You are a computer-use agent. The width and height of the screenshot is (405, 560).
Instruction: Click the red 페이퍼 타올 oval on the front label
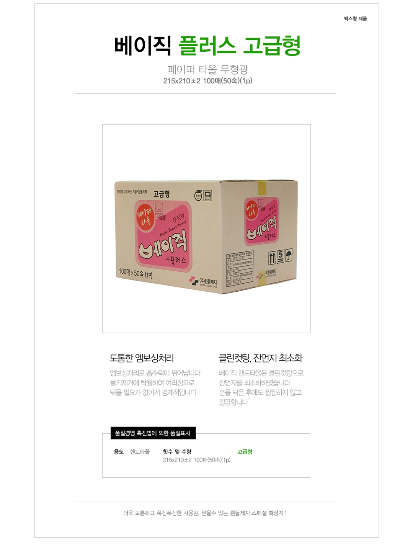146,217
